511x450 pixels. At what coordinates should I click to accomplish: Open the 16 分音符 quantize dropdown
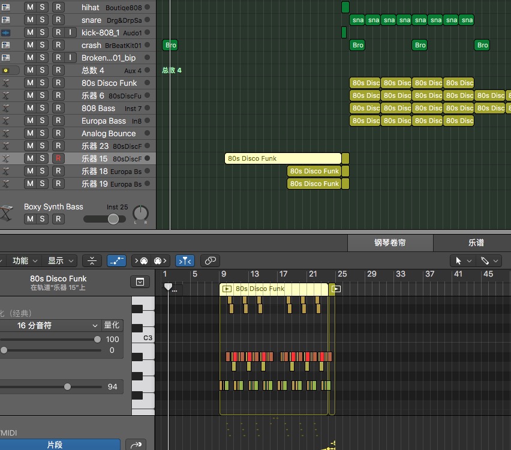tap(50, 325)
